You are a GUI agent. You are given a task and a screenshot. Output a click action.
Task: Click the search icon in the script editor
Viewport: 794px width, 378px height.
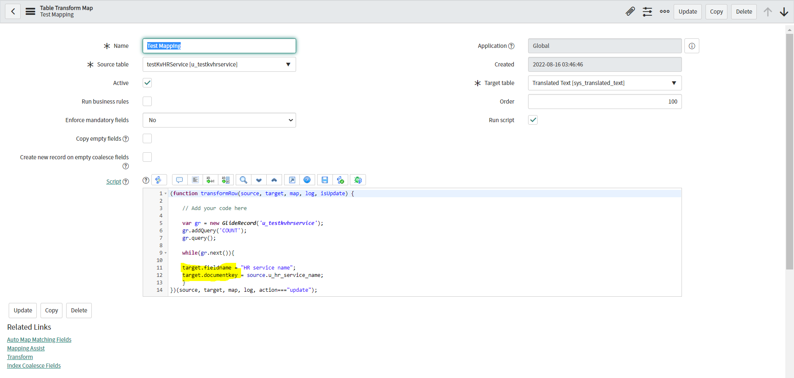(x=243, y=180)
